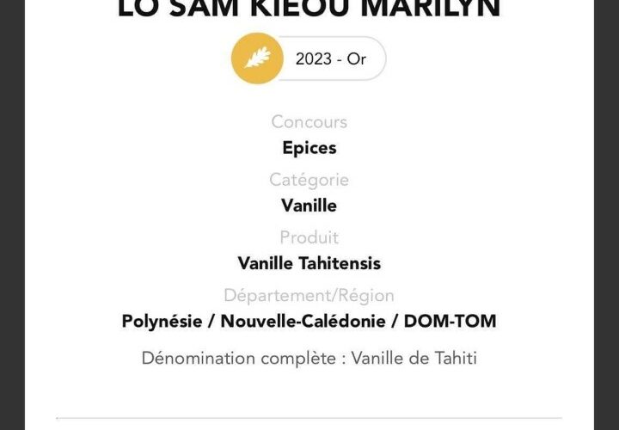
Task: Click the Vanille Tahitensis product name
Action: 309,263
